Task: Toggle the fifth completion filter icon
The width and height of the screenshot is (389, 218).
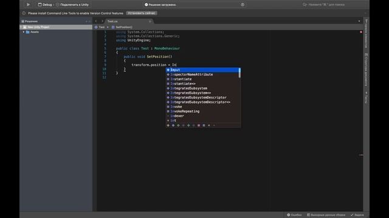Action: [188, 125]
